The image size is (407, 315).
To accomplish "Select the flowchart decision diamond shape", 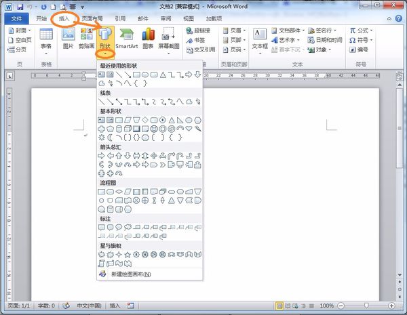I will (x=119, y=192).
